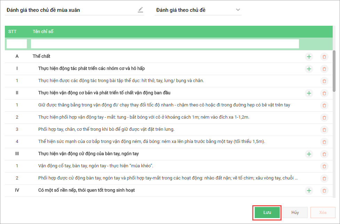Delete the Phối hợp tay, chân, cơ thể row

click(x=324, y=129)
